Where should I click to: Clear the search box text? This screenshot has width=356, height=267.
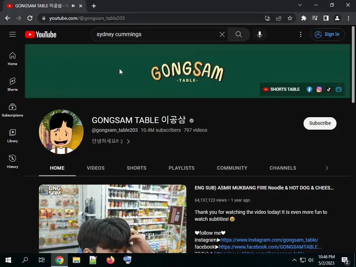point(222,34)
